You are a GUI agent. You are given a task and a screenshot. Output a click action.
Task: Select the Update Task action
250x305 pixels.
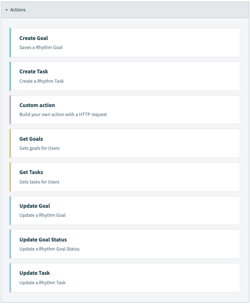pos(125,278)
